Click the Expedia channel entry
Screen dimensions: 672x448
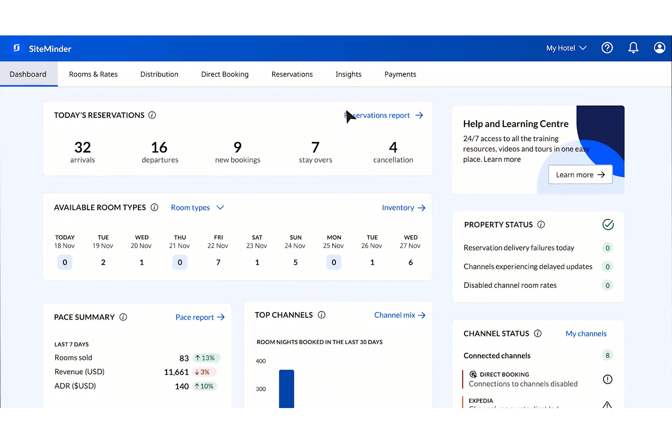tap(538, 402)
